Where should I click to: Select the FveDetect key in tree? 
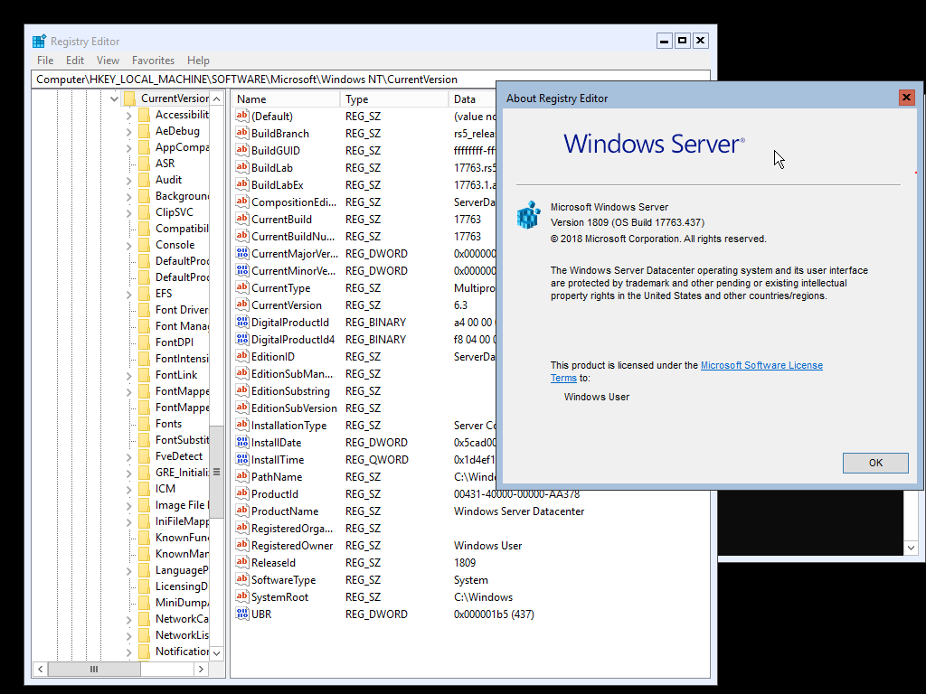coord(179,456)
